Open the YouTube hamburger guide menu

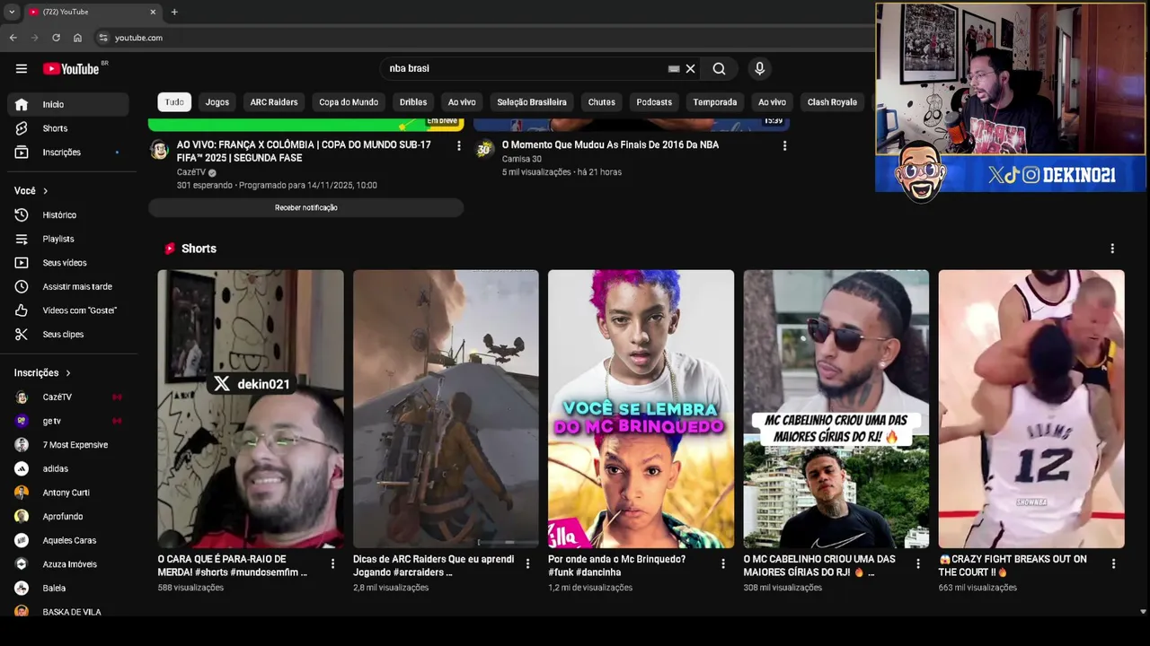[x=22, y=68]
